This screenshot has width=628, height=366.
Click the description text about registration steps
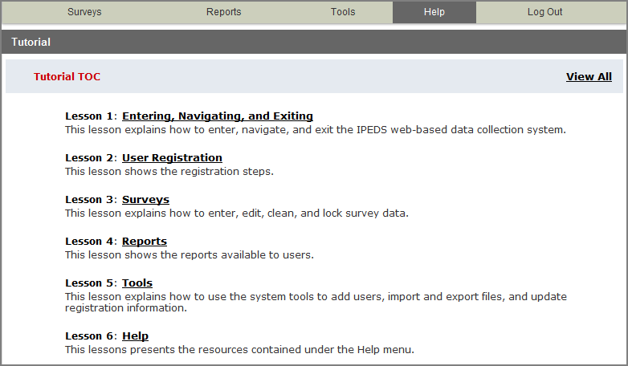169,171
